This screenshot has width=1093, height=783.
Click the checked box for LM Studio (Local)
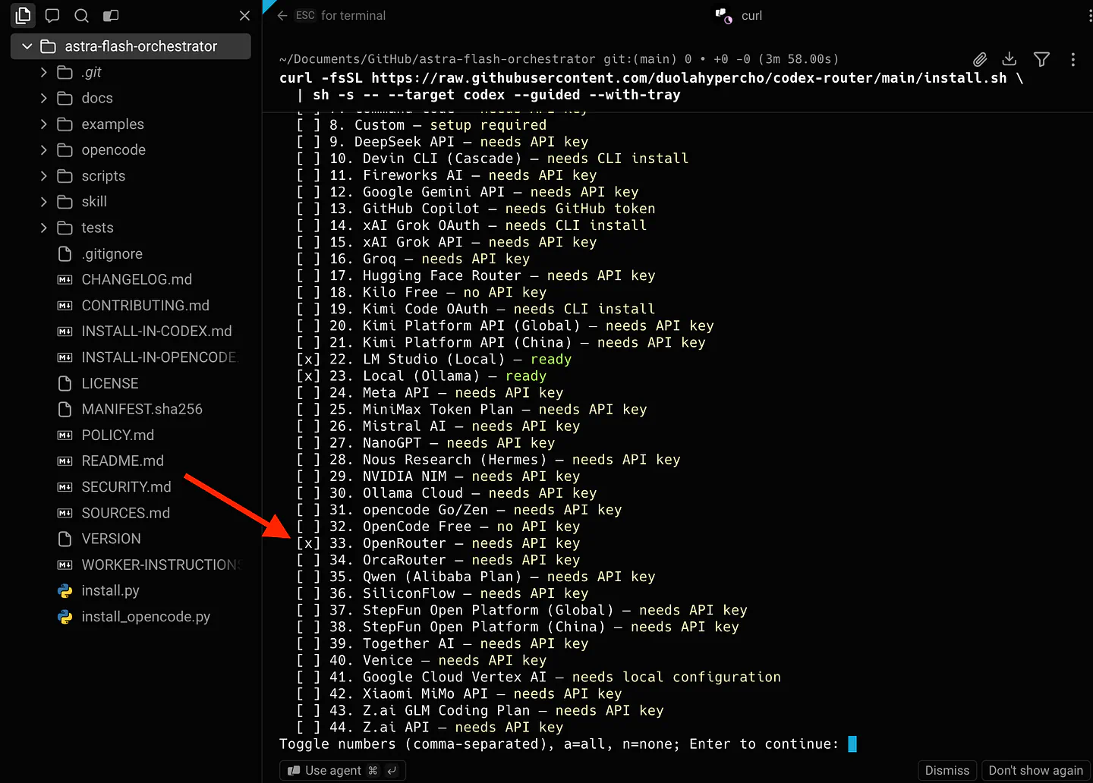pyautogui.click(x=308, y=360)
